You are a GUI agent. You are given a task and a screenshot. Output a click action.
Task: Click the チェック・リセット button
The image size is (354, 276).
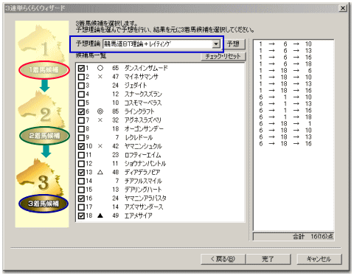223,56
